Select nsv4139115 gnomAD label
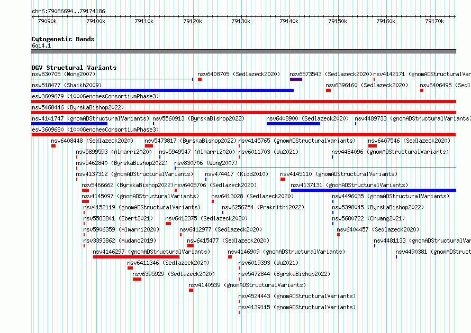 297,307
